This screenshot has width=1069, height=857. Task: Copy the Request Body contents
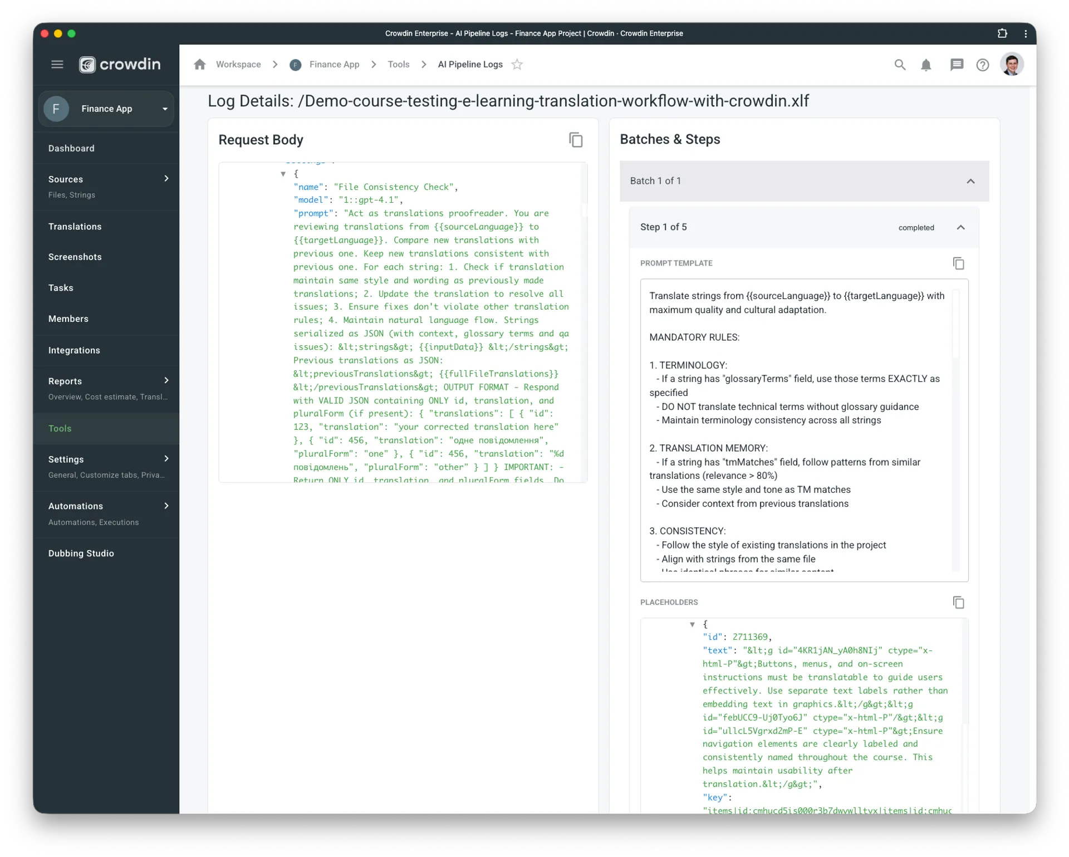click(576, 140)
